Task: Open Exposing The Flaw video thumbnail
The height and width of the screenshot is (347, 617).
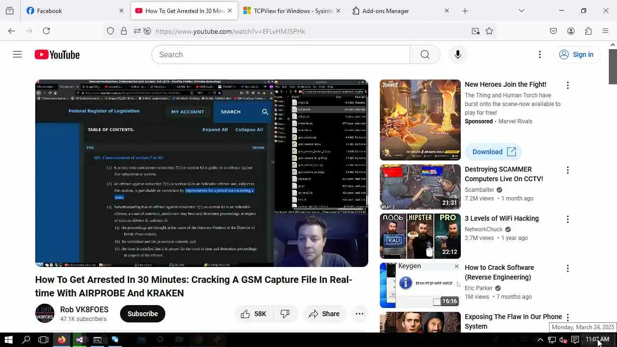Action: point(420,322)
